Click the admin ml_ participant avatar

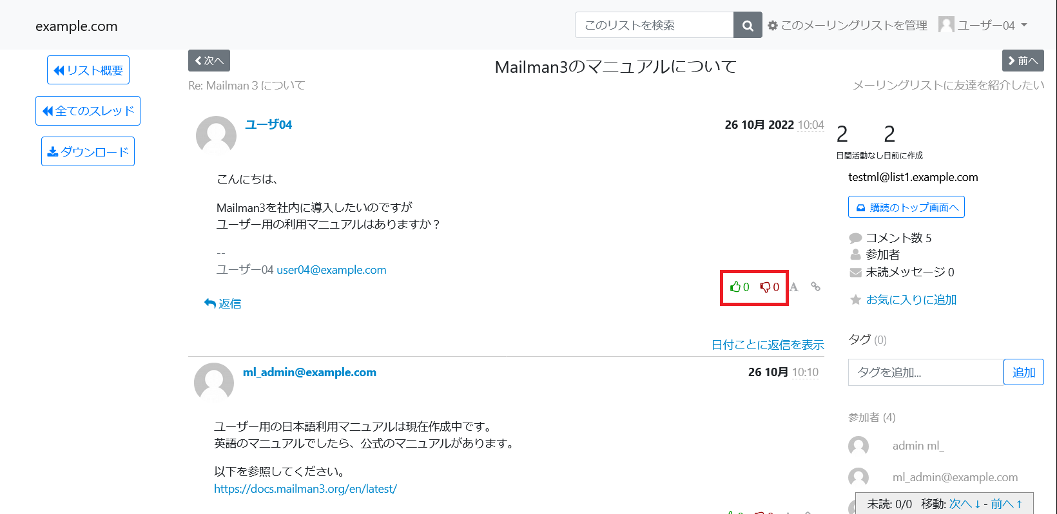click(x=858, y=446)
